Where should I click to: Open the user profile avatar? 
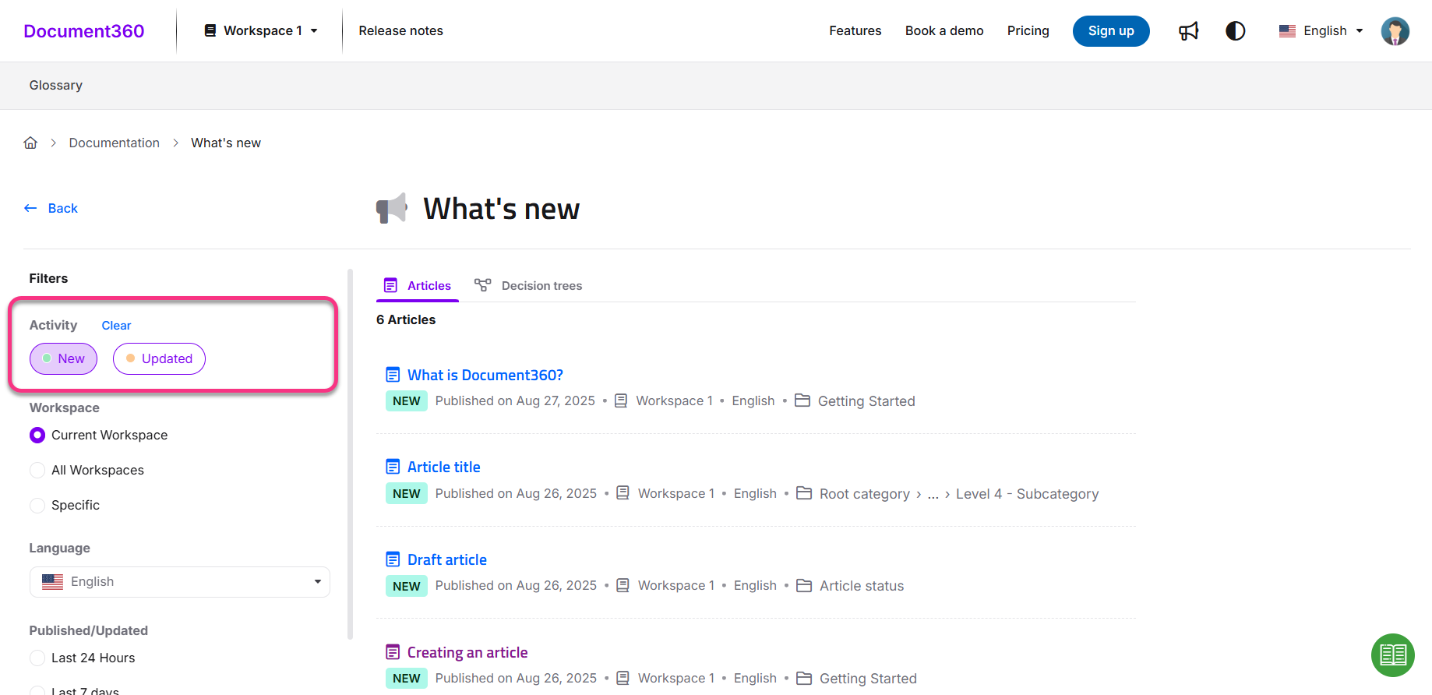(x=1395, y=31)
